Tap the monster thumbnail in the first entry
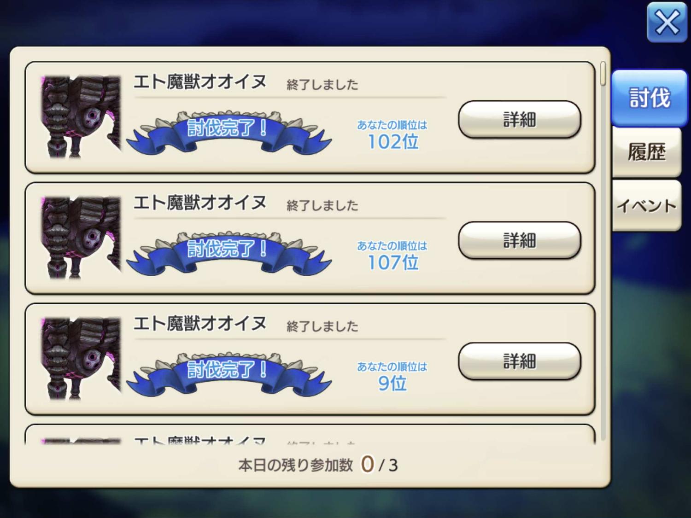Viewport: 691px width, 518px height. pyautogui.click(x=81, y=117)
